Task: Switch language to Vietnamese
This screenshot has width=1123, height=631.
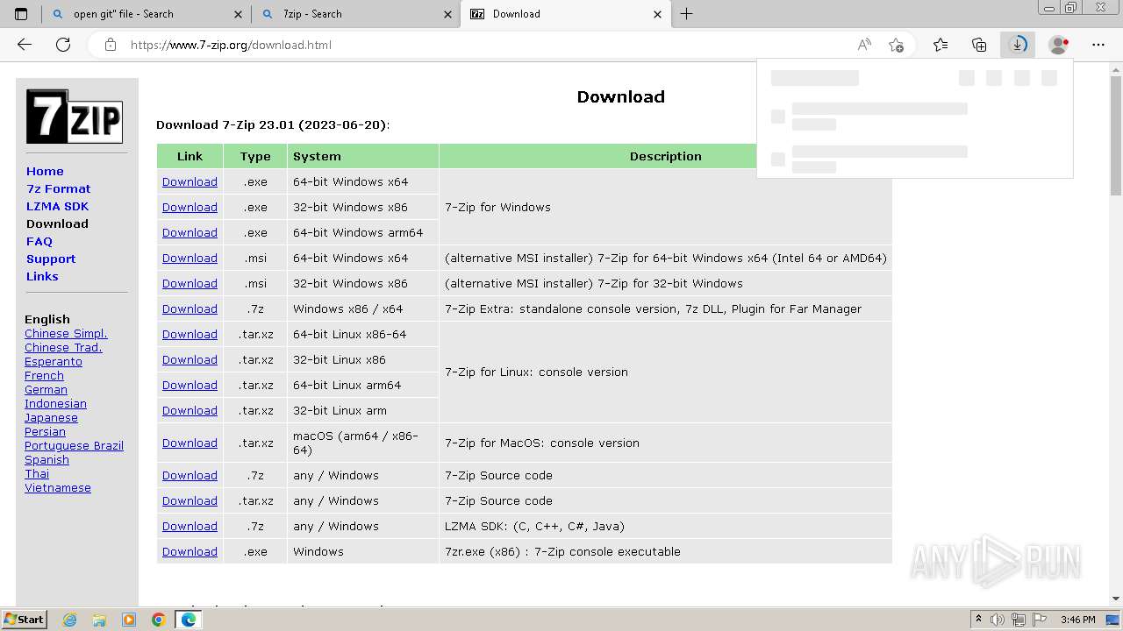Action: (x=58, y=487)
